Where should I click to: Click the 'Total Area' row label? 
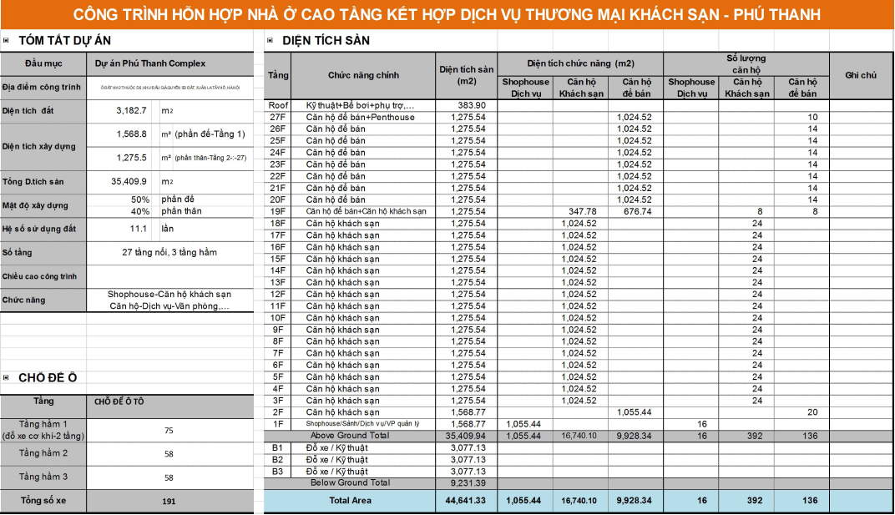350,500
